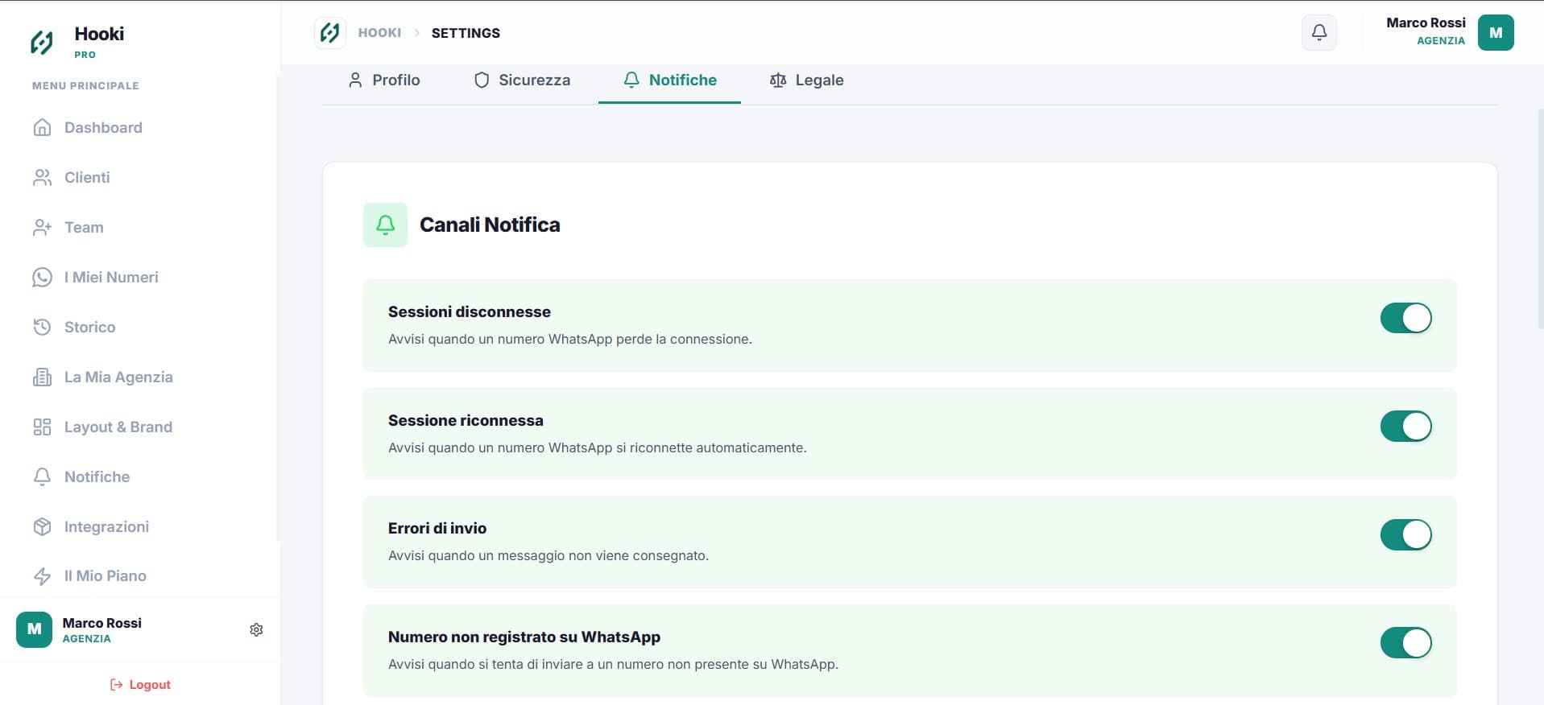Toggle Numero non registrato su WhatsApp switch
This screenshot has height=705, width=1544.
coord(1406,642)
